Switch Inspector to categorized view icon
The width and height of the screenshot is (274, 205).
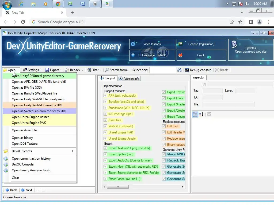(x=195, y=114)
